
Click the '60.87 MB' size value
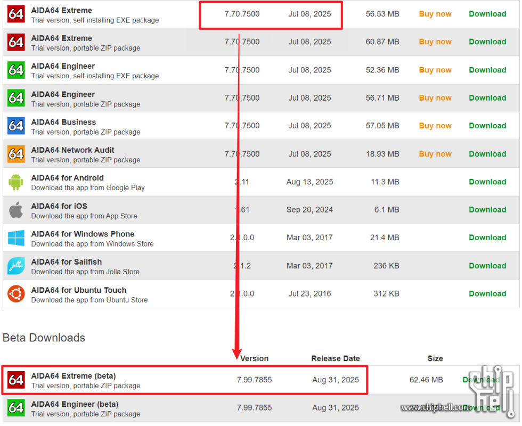[382, 42]
